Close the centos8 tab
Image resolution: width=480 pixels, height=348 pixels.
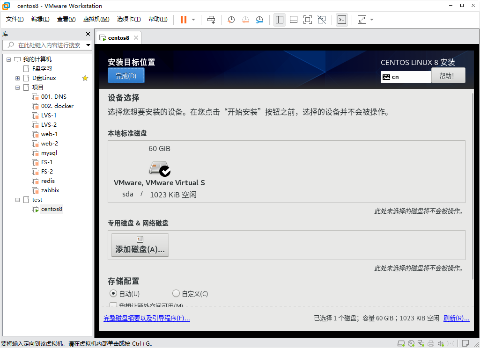pos(136,37)
